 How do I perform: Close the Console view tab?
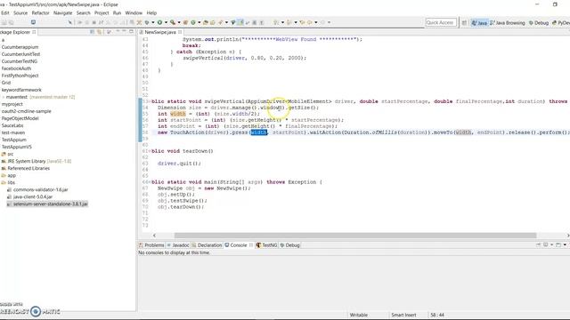[251, 245]
